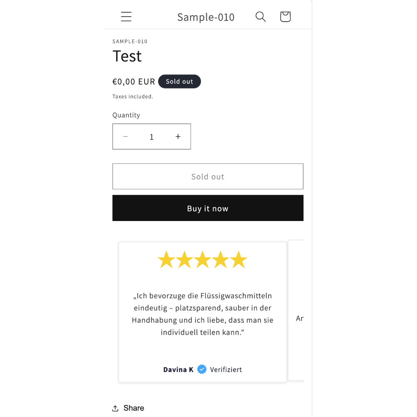Open the search magnifier icon
Image resolution: width=417 pixels, height=417 pixels.
(261, 17)
